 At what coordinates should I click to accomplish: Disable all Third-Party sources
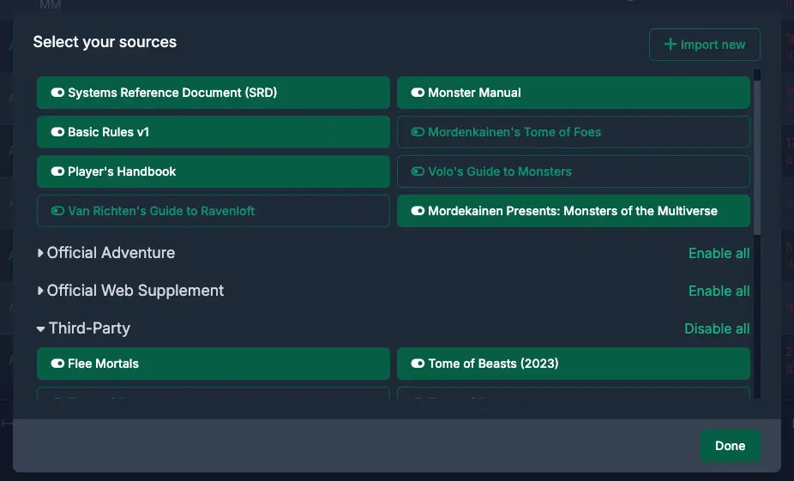[x=717, y=328]
